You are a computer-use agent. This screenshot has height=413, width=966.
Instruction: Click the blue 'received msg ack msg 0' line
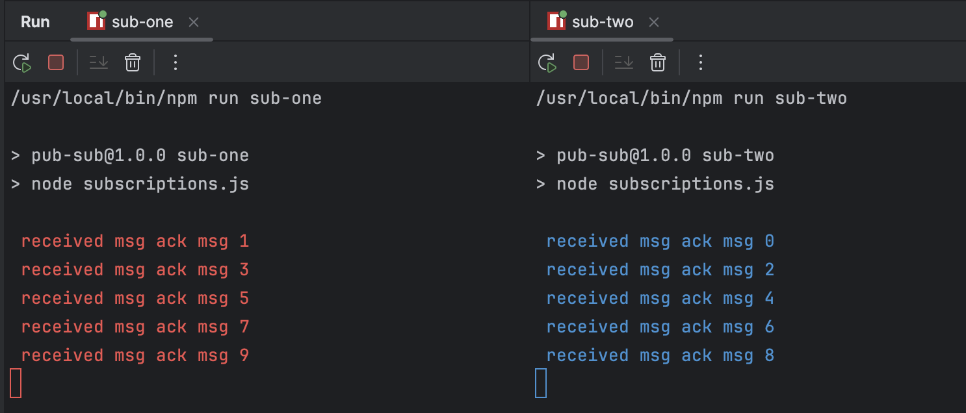pyautogui.click(x=660, y=242)
